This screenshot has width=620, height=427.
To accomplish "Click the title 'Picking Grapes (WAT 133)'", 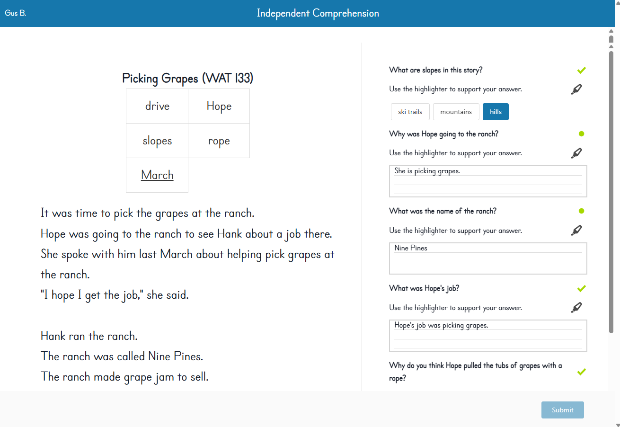I will pos(188,78).
